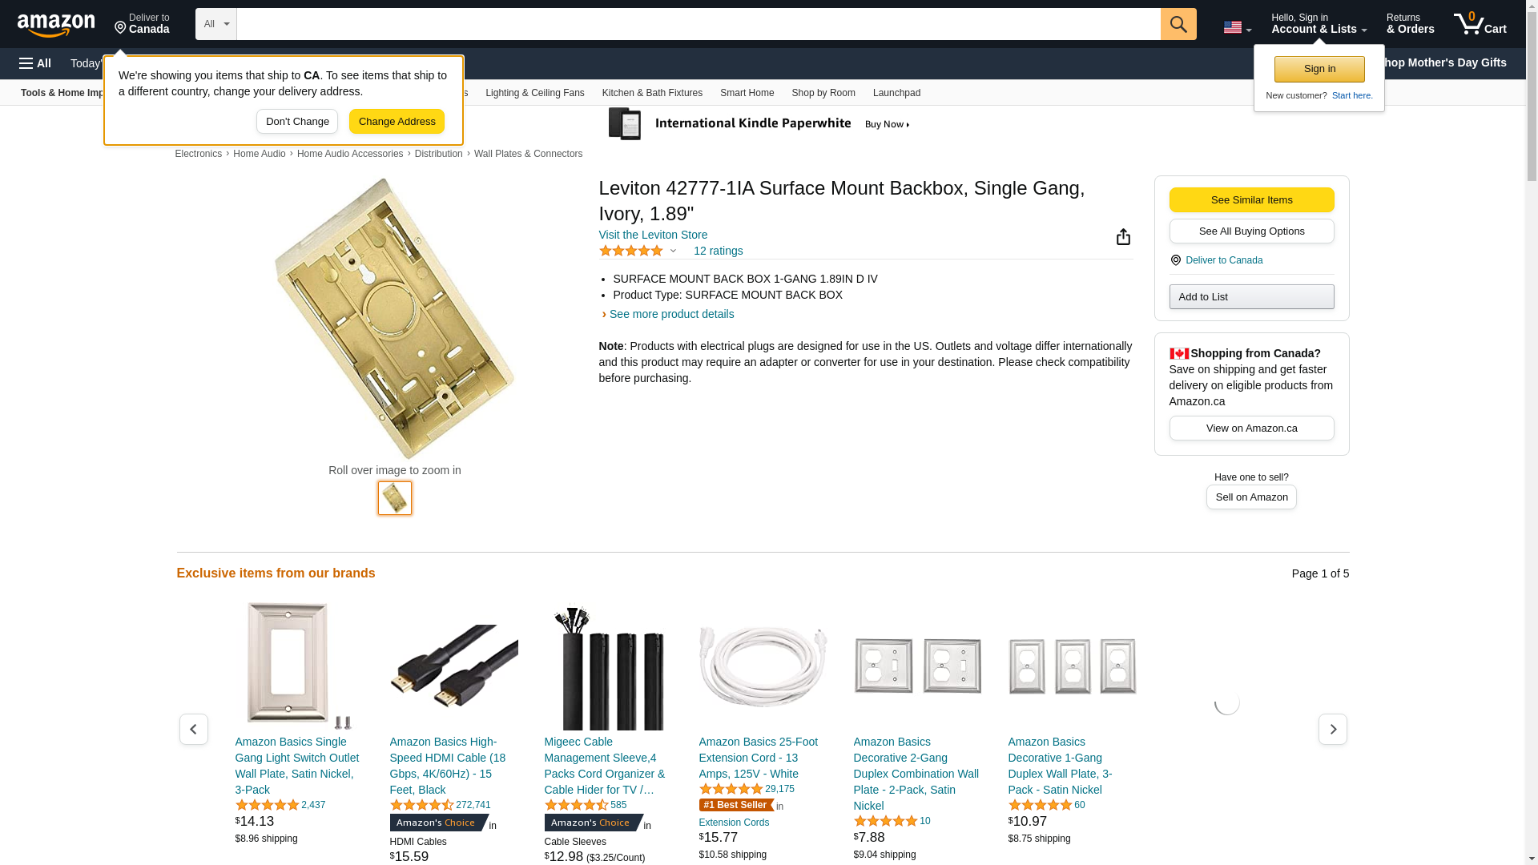Open the Smart Home menu item
This screenshot has width=1538, height=865.
(747, 93)
